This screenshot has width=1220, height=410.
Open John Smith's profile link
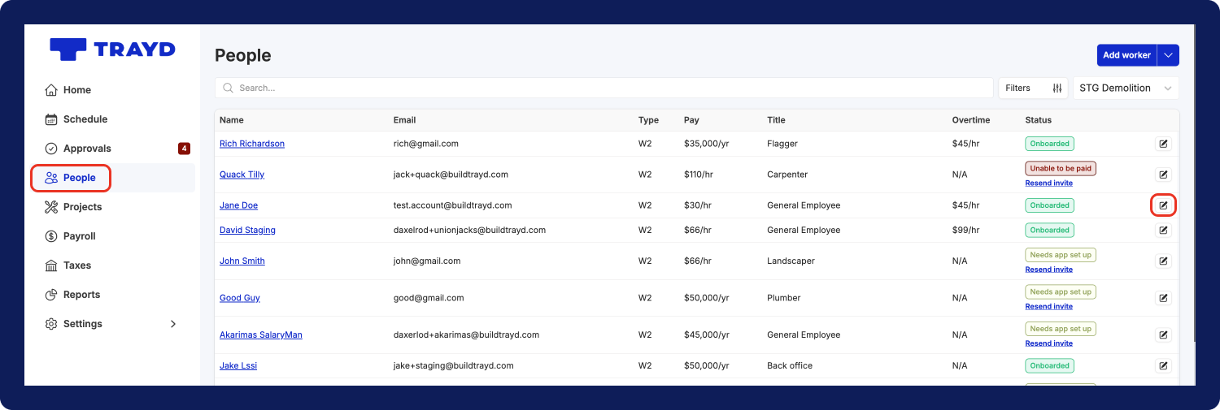[x=242, y=261]
